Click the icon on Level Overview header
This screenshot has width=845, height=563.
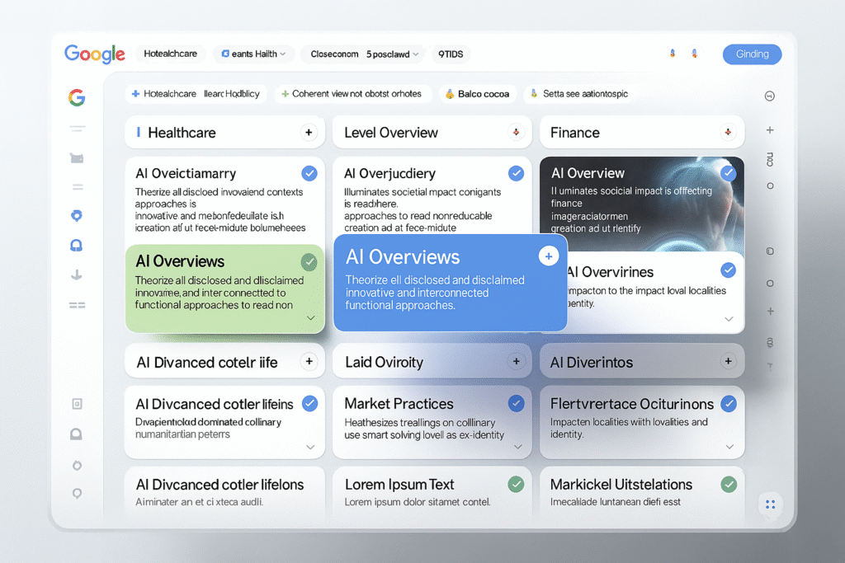[516, 132]
